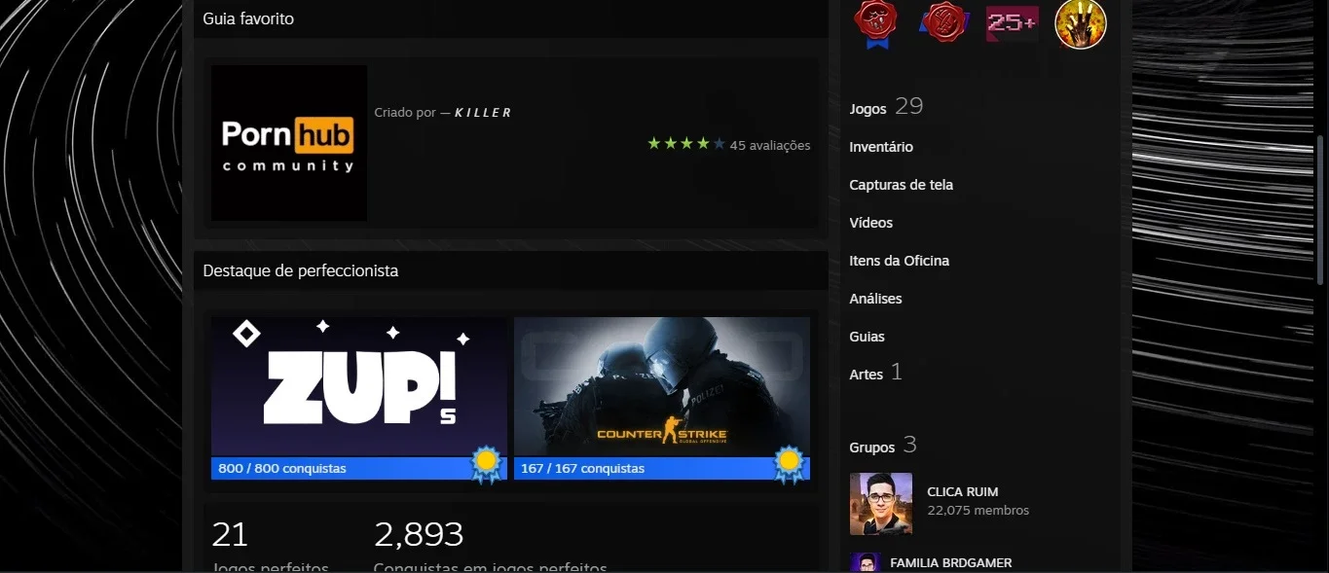Screen dimensions: 1329x573
Task: Open the Guias link
Action: 868,337
